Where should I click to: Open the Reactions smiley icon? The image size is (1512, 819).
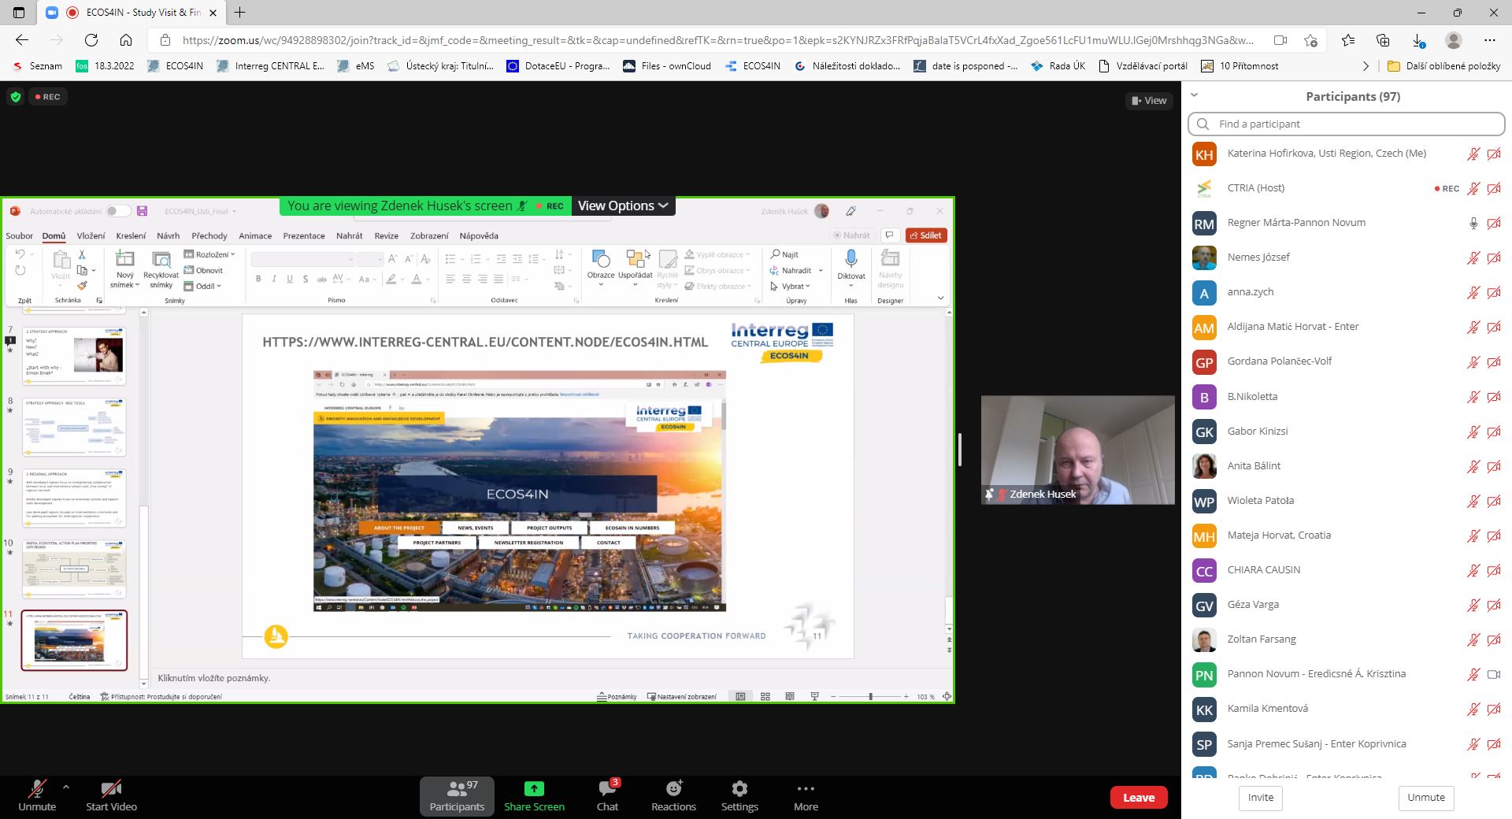point(673,788)
